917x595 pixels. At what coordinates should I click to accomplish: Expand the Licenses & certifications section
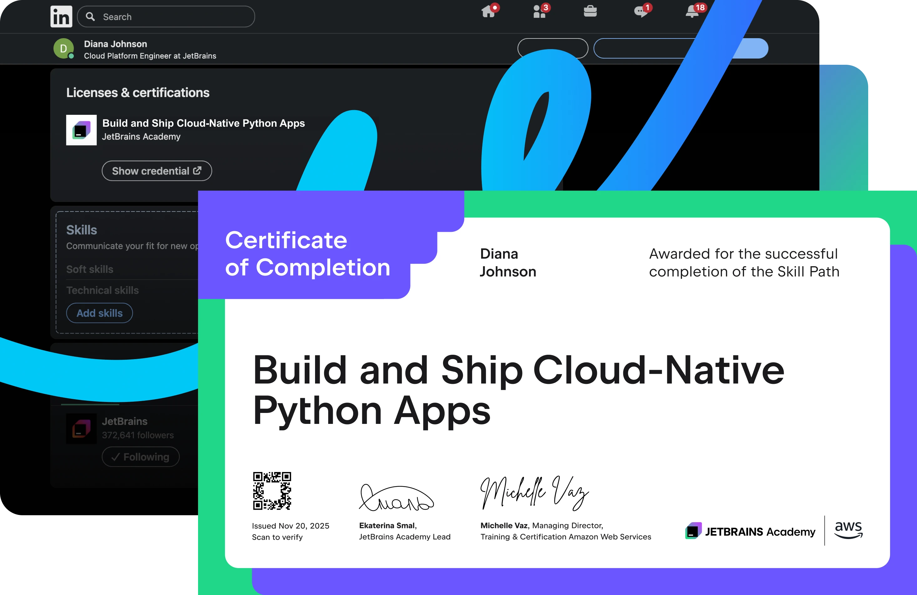tap(138, 93)
